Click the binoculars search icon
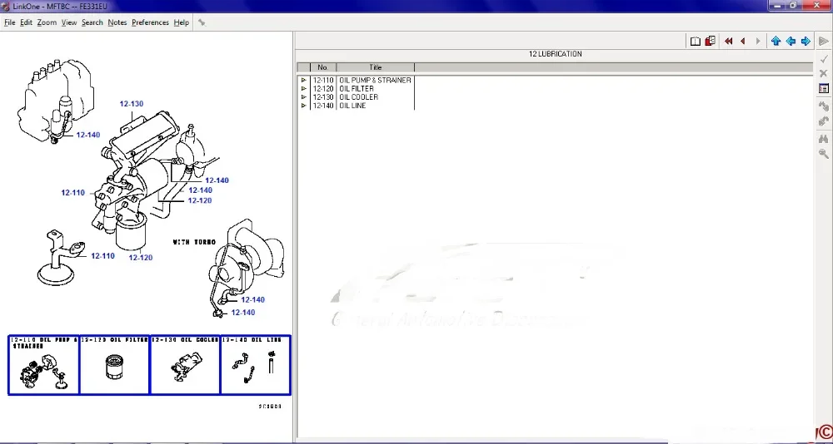The height and width of the screenshot is (444, 833). (824, 139)
